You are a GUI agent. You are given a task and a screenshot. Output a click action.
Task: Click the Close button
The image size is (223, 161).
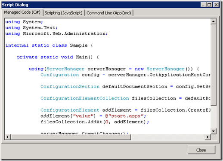click(201, 150)
